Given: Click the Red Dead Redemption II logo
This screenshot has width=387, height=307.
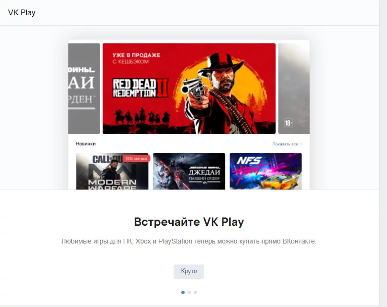Looking at the screenshot, I should (140, 88).
